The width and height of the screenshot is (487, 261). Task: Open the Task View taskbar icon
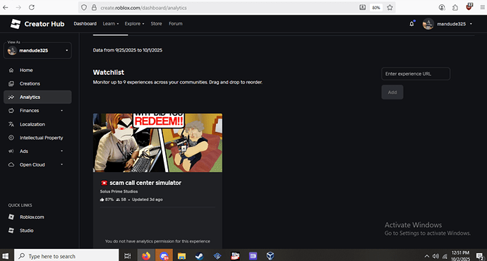[x=127, y=256]
